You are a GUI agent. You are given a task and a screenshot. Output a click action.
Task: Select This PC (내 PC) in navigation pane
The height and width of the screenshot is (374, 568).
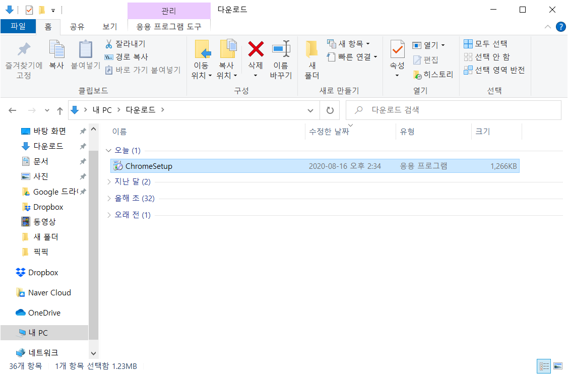click(x=44, y=333)
